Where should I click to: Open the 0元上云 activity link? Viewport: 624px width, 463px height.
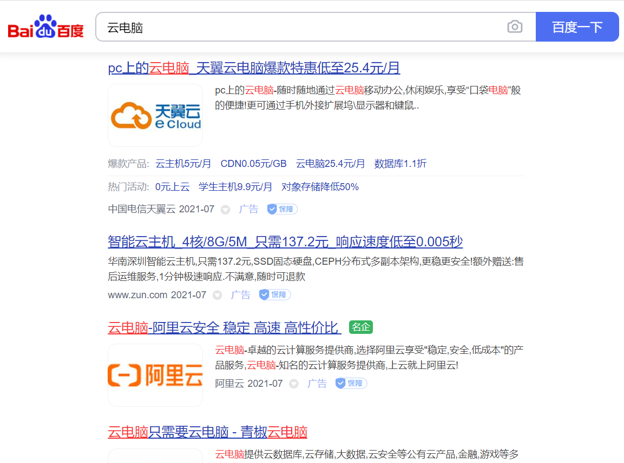coord(172,187)
